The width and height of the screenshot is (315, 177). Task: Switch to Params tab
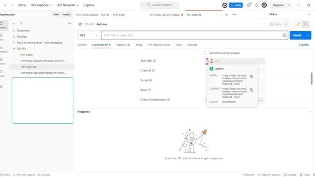[82, 45]
